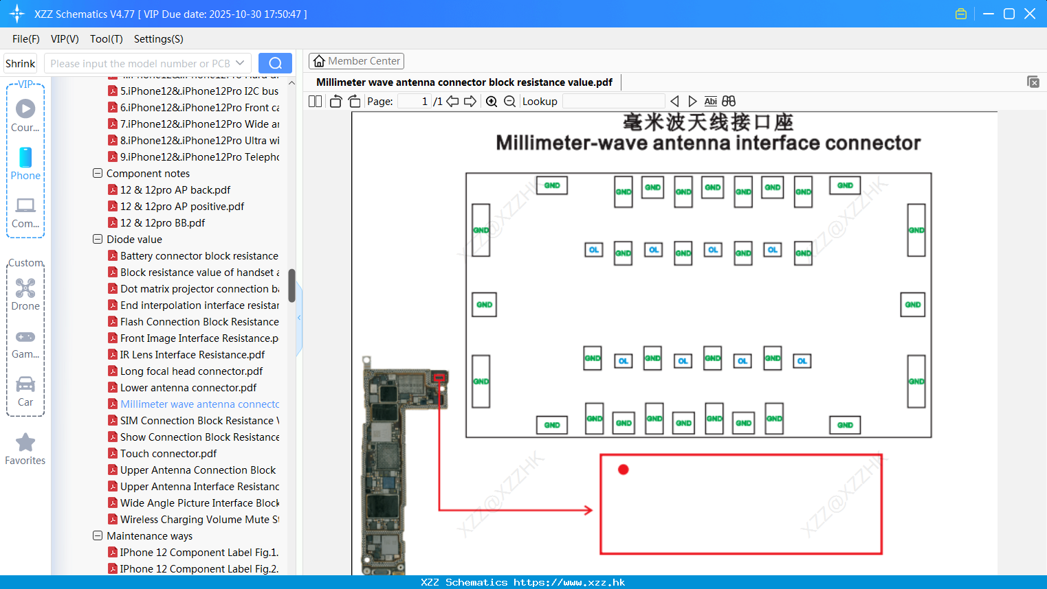This screenshot has width=1047, height=589.
Task: Open 12 & 12pro BB.pdf
Action: 163,222
